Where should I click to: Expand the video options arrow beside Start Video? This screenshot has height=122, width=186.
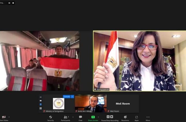pyautogui.click(x=9, y=117)
